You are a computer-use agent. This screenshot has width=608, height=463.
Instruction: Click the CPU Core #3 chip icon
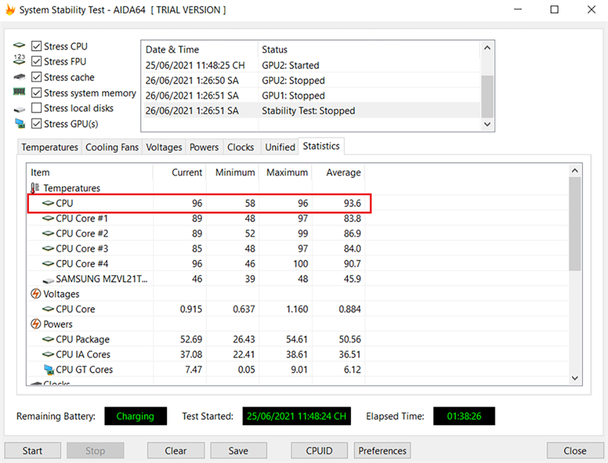(x=48, y=249)
